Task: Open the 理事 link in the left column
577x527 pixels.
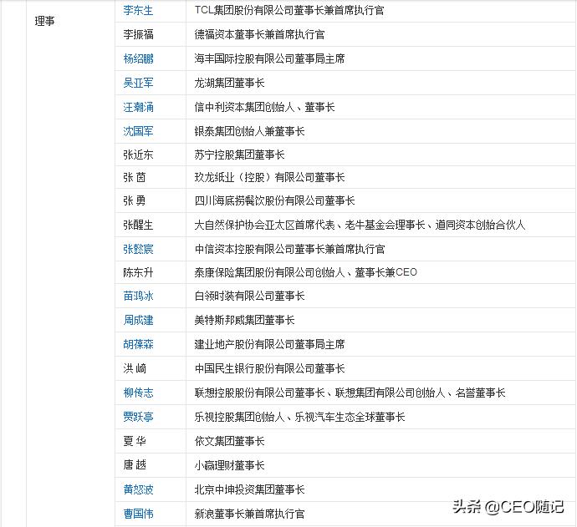Action: point(45,21)
